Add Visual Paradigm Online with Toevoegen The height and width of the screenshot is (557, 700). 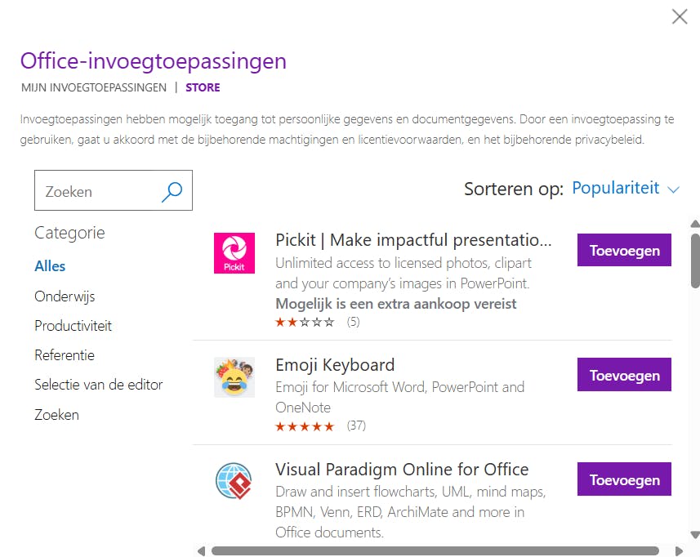tap(624, 480)
